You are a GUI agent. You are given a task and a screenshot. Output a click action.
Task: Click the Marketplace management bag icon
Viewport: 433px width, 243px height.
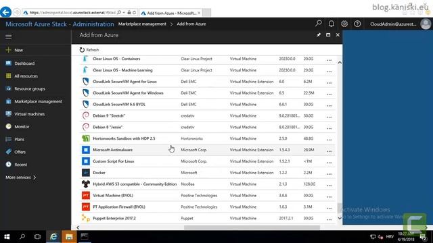click(x=9, y=101)
